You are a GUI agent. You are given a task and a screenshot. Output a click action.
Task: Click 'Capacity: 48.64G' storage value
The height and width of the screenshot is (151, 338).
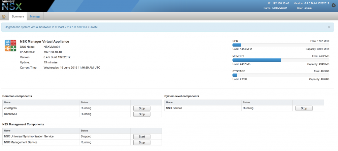[x=319, y=79]
